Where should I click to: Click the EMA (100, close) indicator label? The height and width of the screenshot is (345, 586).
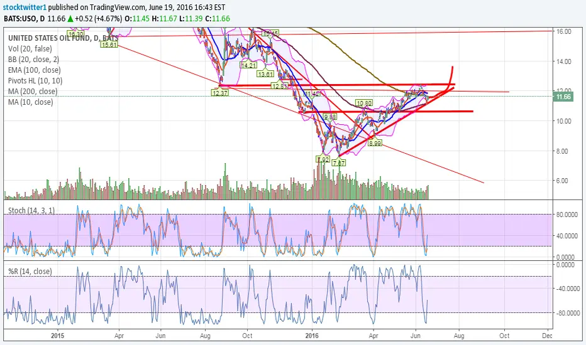pos(35,70)
